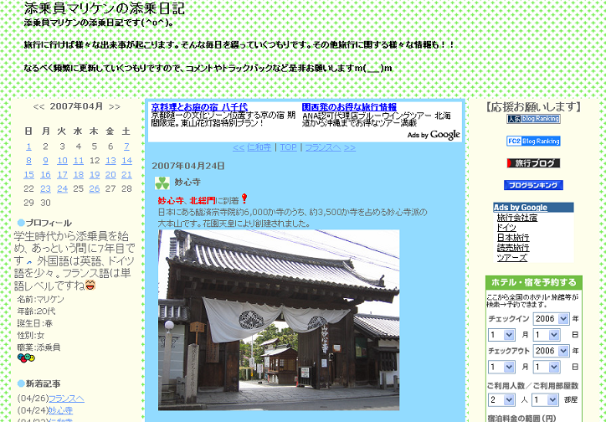
Task: Open recent article 妙心寺 from 04/24
Action: (x=60, y=410)
